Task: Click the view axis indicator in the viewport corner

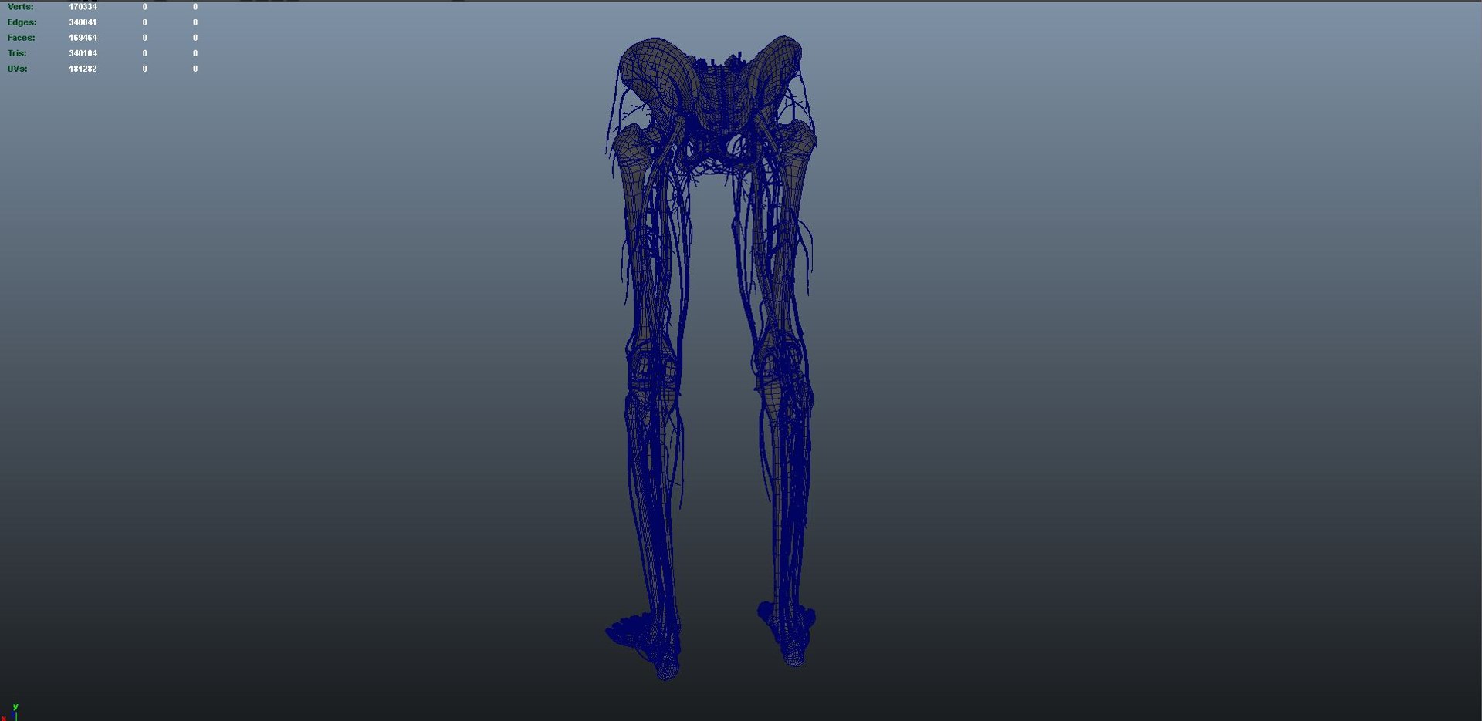Action: click(x=10, y=713)
